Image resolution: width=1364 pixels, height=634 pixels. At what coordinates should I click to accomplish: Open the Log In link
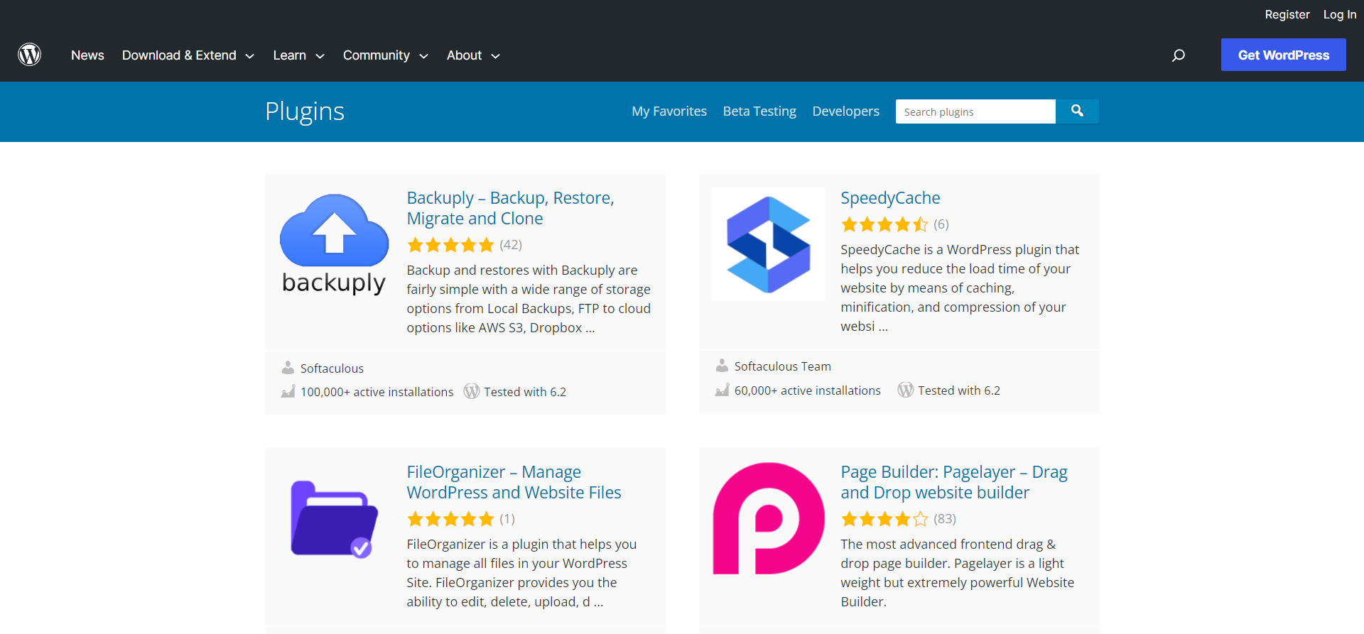coord(1339,14)
